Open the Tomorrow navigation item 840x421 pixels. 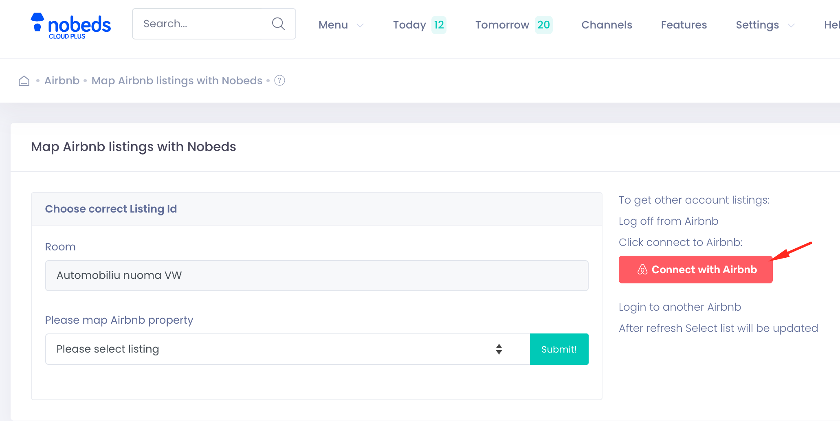502,25
